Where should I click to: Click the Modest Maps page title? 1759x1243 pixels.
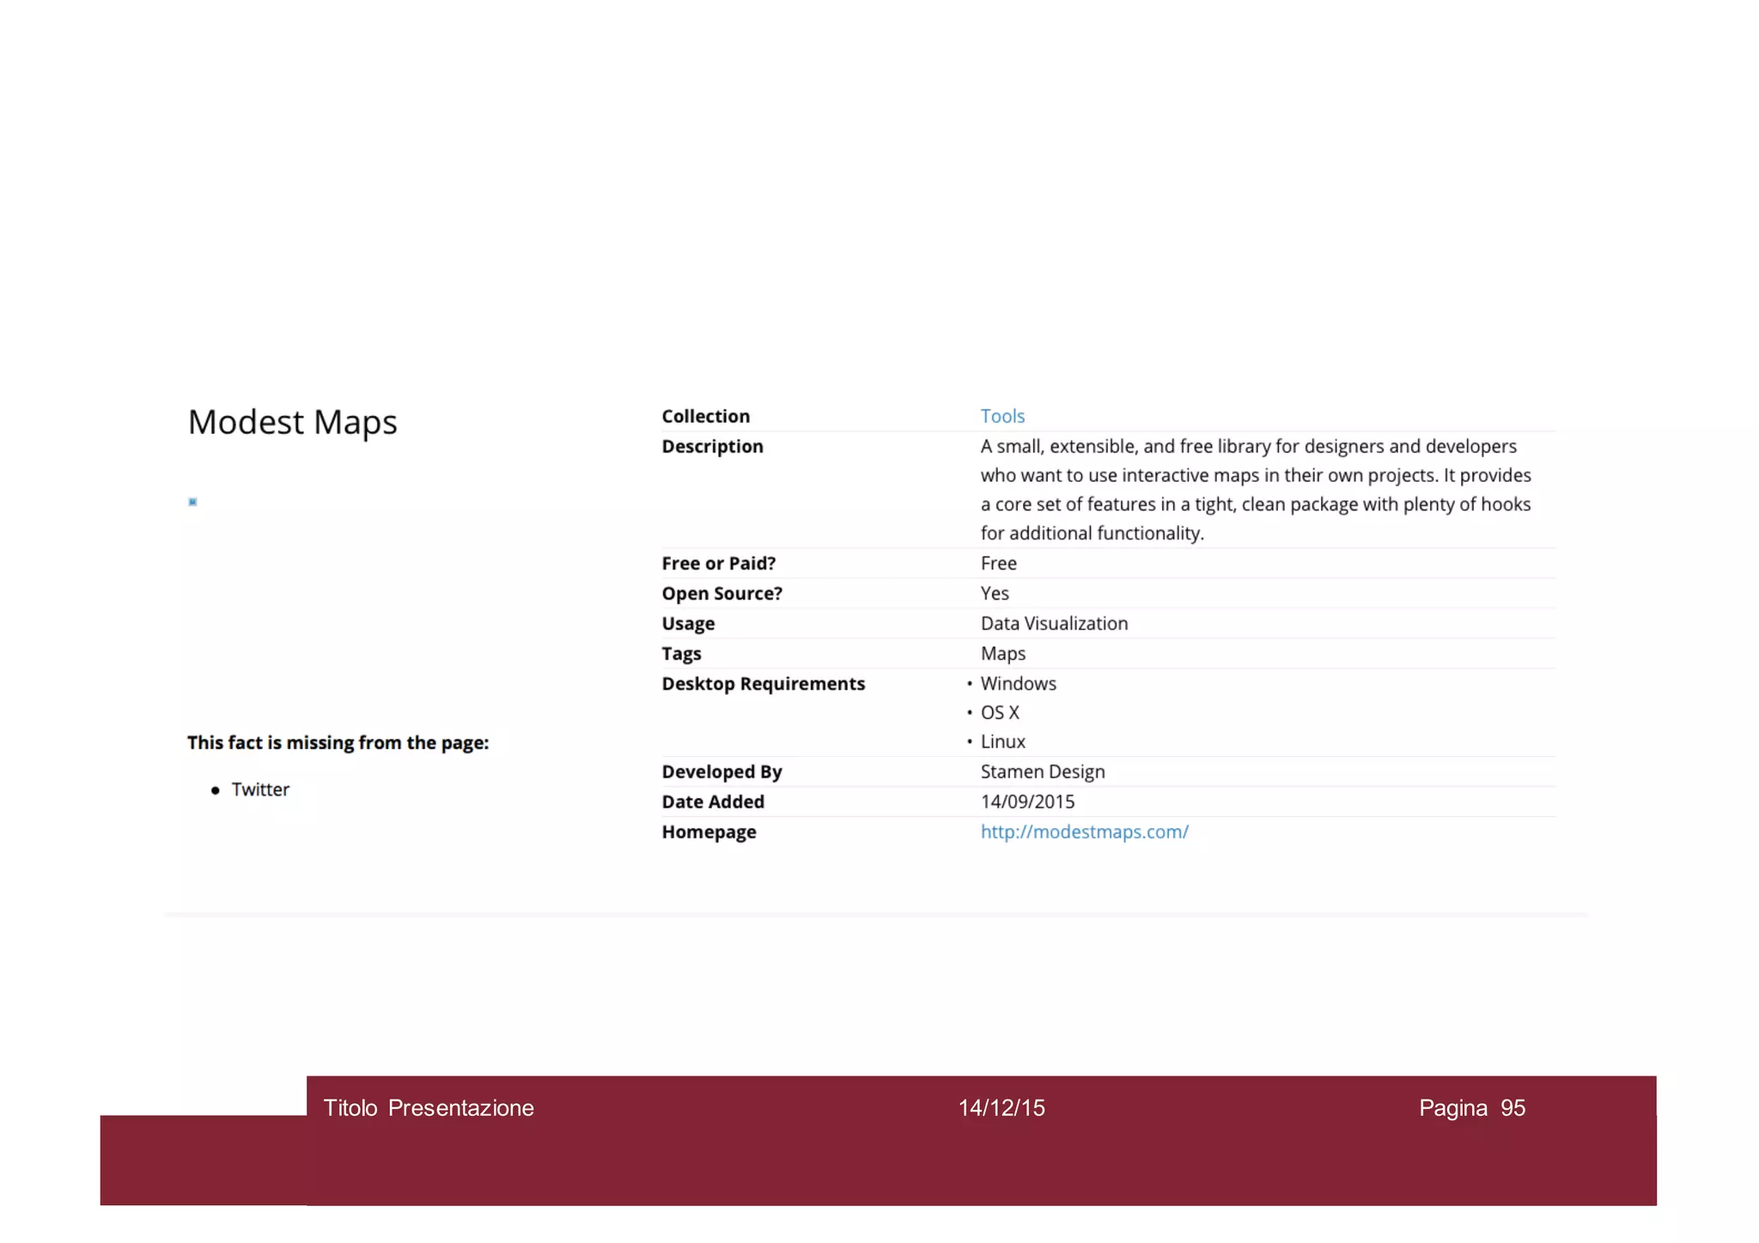pyautogui.click(x=292, y=422)
